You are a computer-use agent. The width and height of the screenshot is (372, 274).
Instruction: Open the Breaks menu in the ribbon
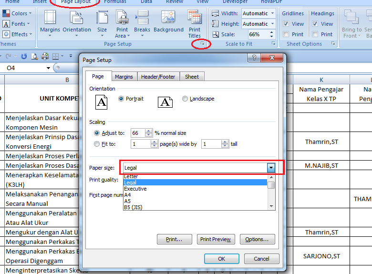point(142,24)
